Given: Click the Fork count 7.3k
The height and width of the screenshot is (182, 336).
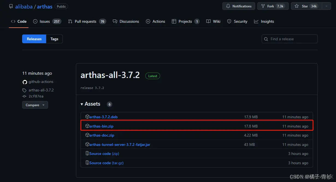Looking at the screenshot, I should (x=280, y=6).
